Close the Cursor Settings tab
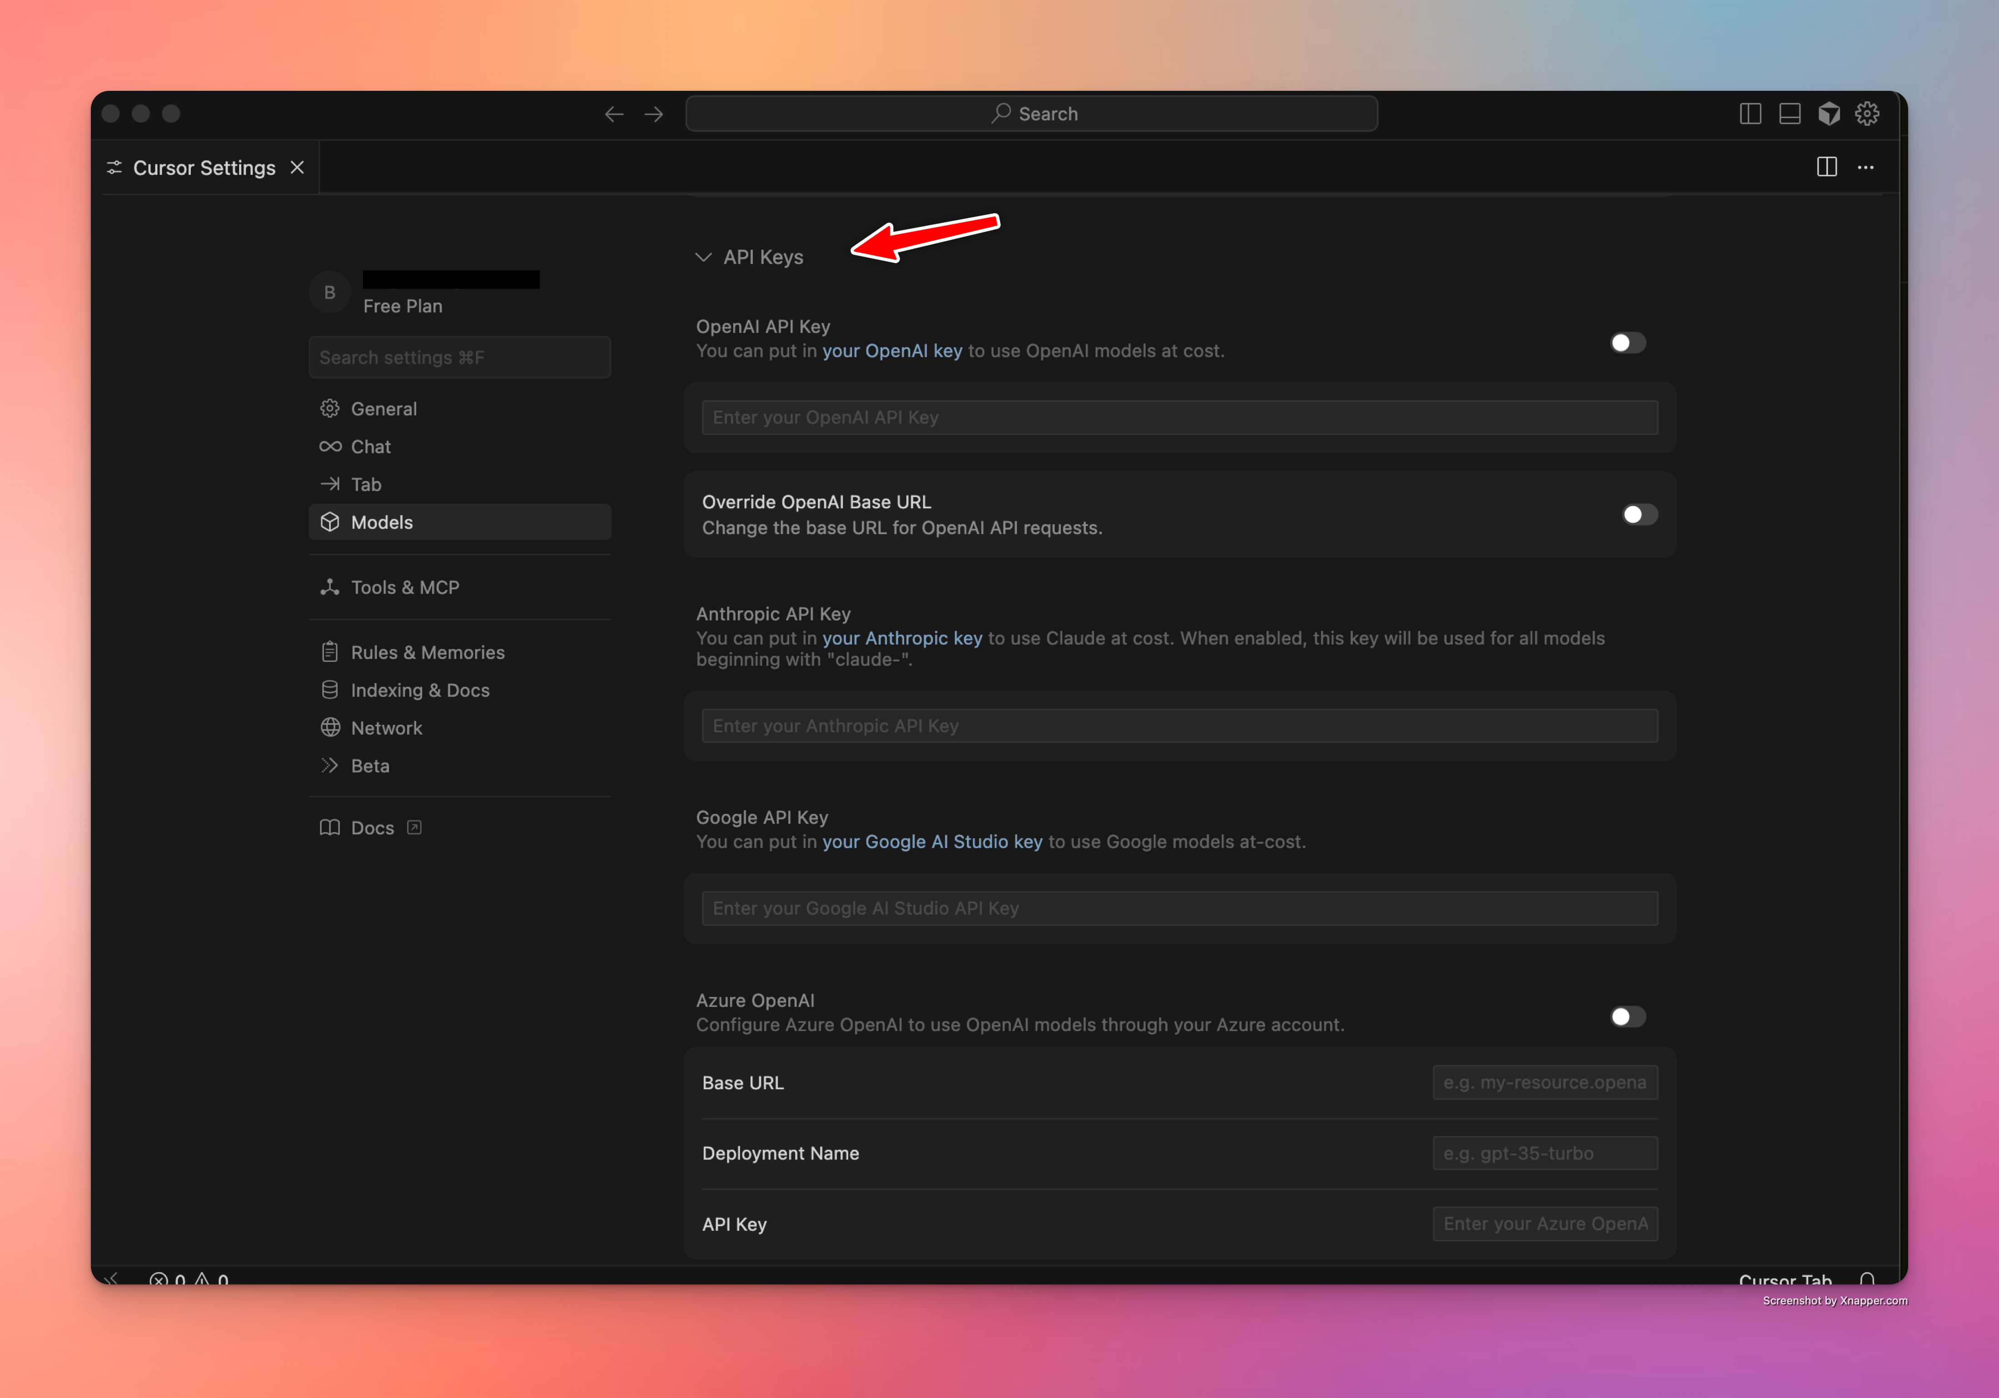The height and width of the screenshot is (1398, 1999). pos(298,167)
